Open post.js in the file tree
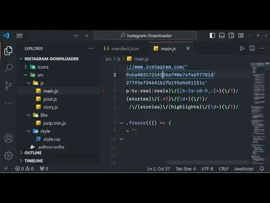Image resolution: width=270 pixels, height=203 pixels. click(x=59, y=99)
